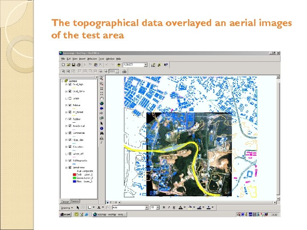The width and height of the screenshot is (307, 230).
Task: Select the black arrow Select Elements tool
Action: pos(101,124)
